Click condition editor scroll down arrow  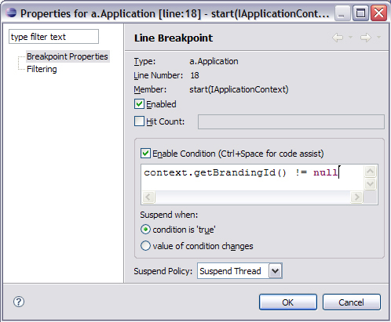(x=370, y=184)
